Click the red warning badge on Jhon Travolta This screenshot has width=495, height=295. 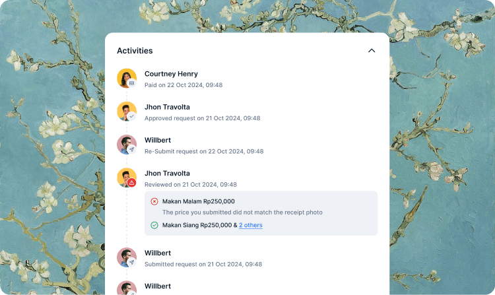(x=131, y=183)
